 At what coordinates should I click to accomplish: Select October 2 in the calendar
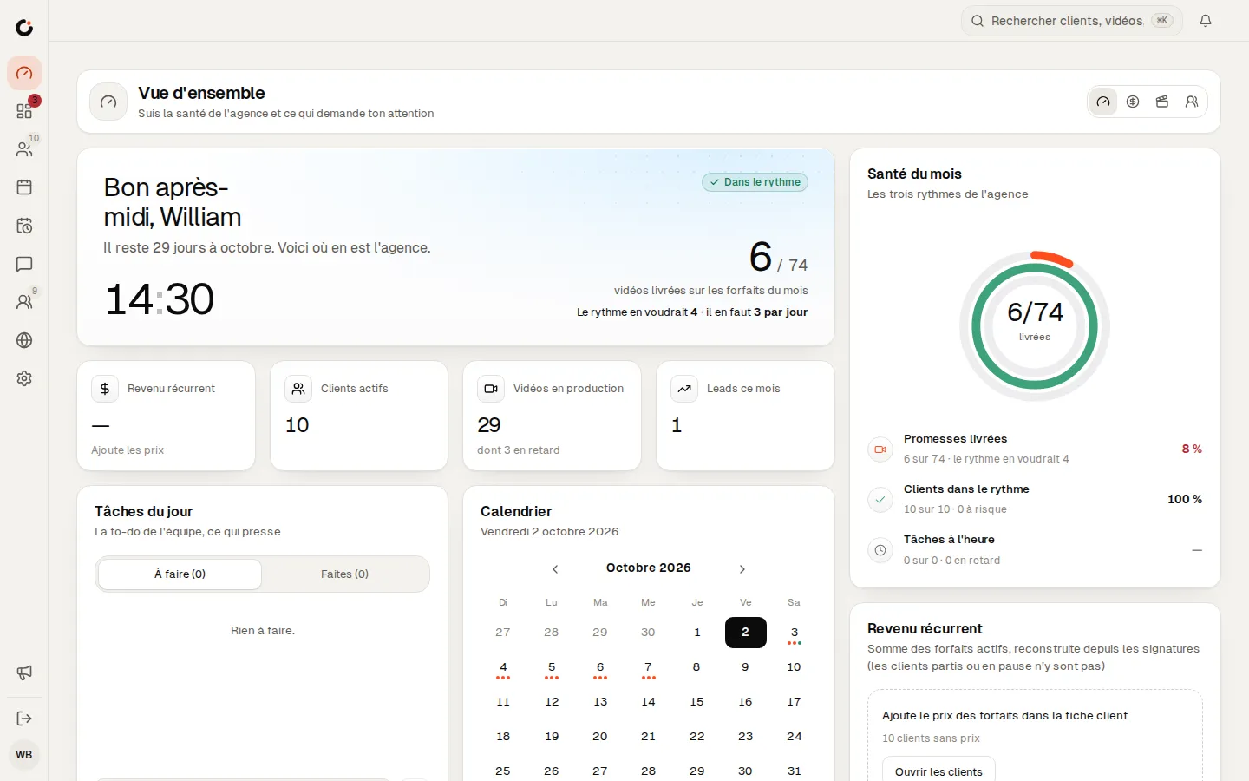pos(745,633)
